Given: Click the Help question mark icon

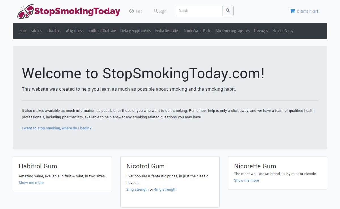Looking at the screenshot, I should tap(131, 11).
